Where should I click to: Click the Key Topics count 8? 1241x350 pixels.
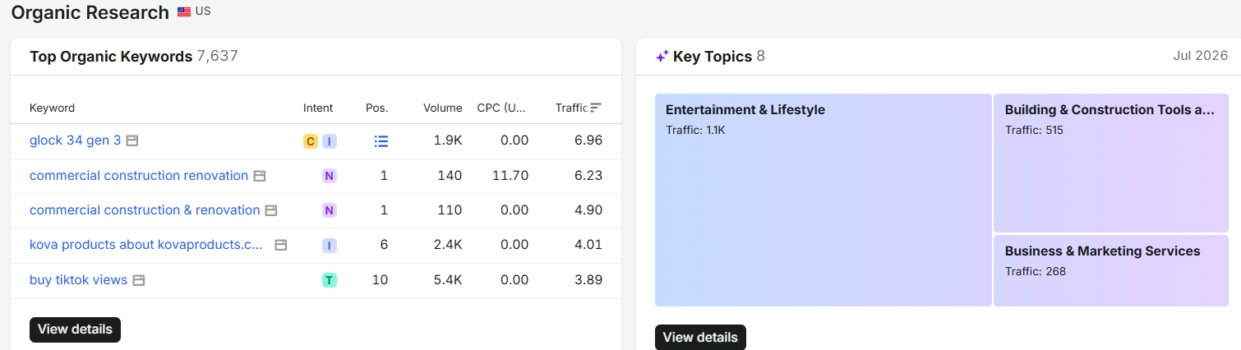[761, 57]
